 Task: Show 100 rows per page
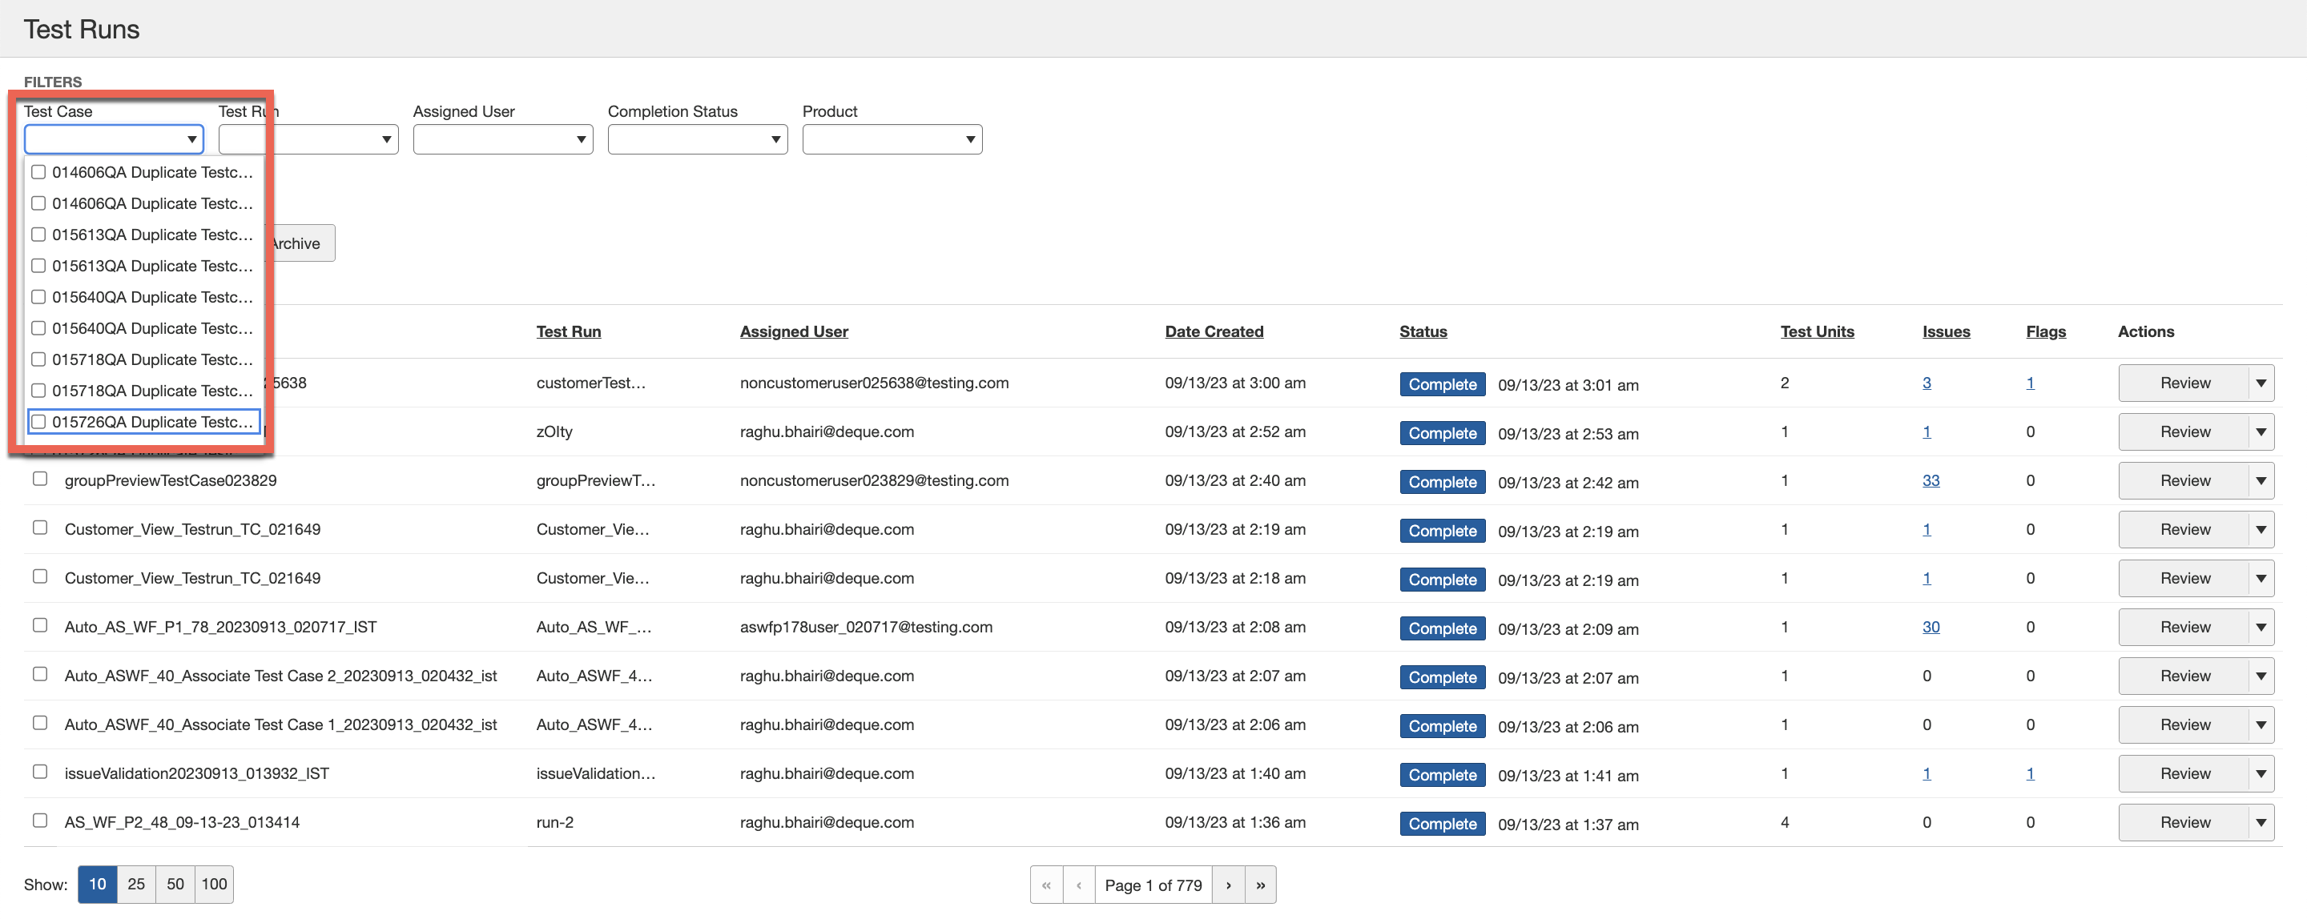coord(213,883)
